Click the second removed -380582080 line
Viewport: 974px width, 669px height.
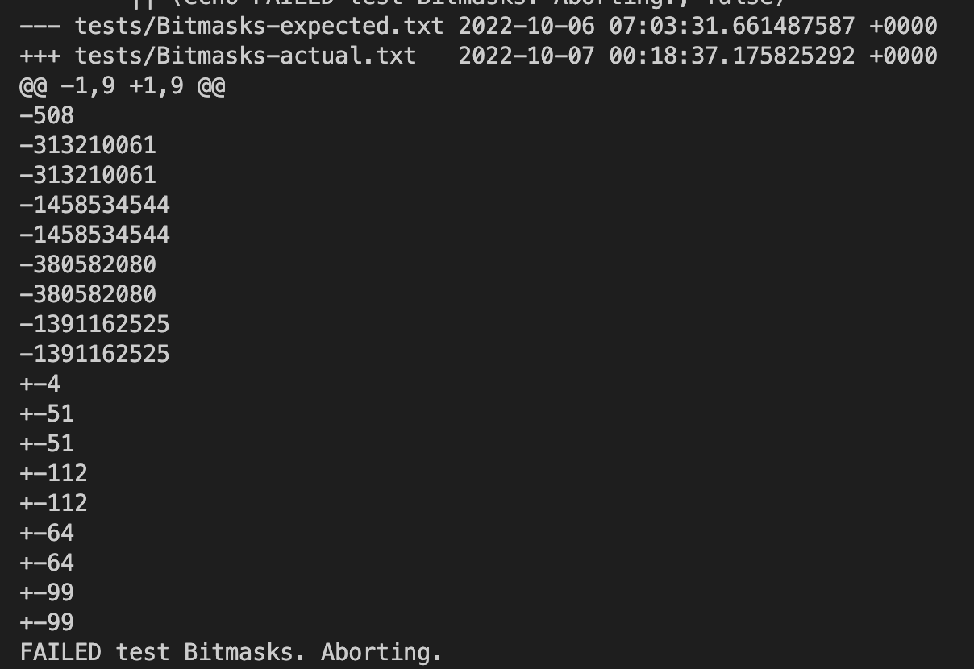(x=88, y=294)
